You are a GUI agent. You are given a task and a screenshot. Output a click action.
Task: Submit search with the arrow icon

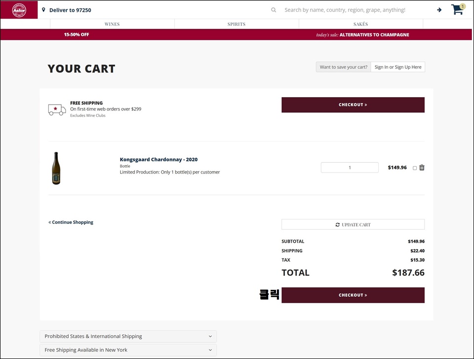pyautogui.click(x=439, y=10)
